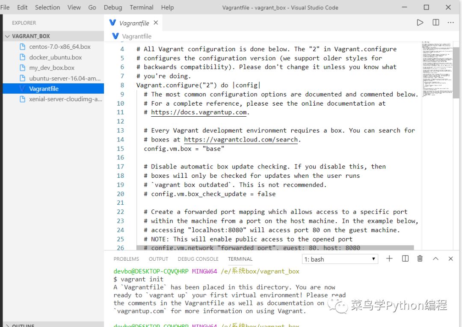
Task: Open the terminal selector 1: bash dropdown
Action: coord(340,259)
